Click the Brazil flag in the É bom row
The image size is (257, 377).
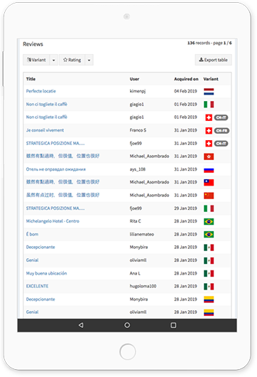209,235
